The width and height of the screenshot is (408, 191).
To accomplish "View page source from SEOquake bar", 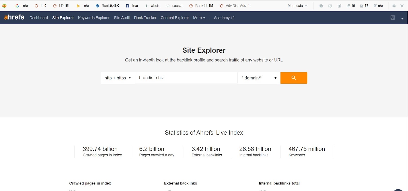I will coord(174,6).
